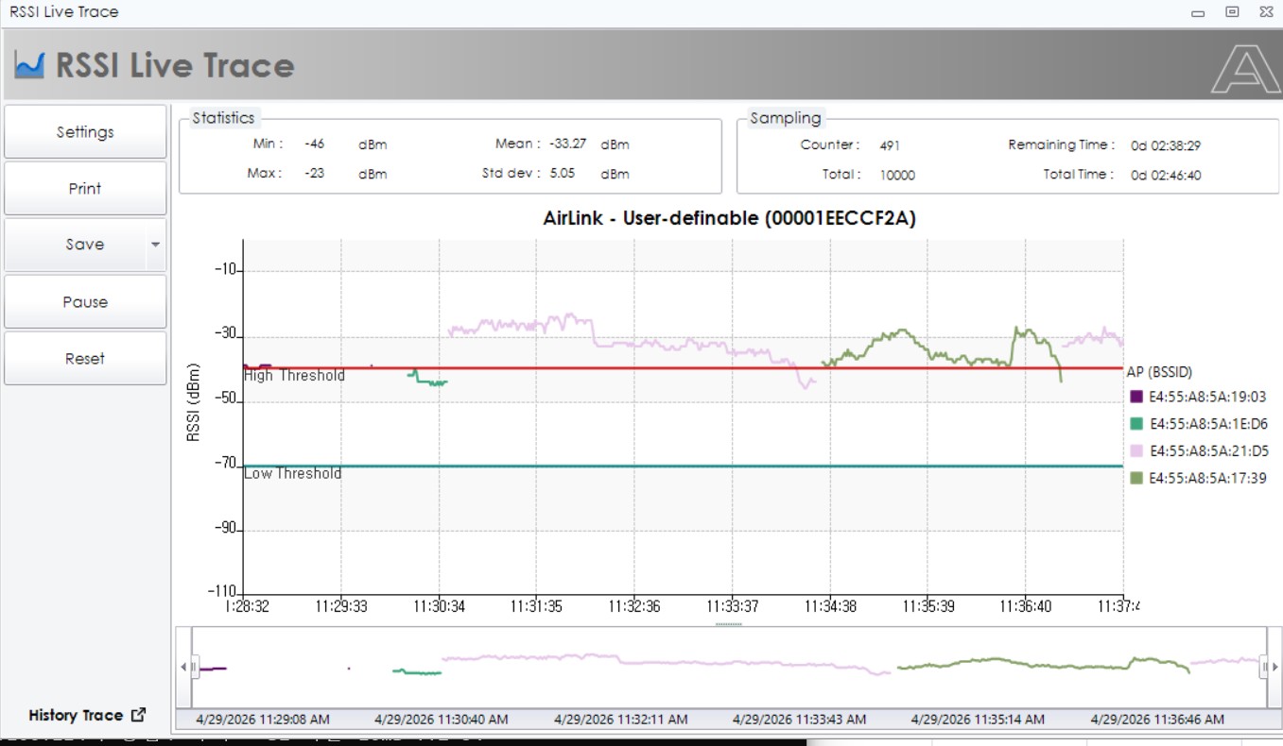Click the left handle of the overview range slider

click(194, 667)
